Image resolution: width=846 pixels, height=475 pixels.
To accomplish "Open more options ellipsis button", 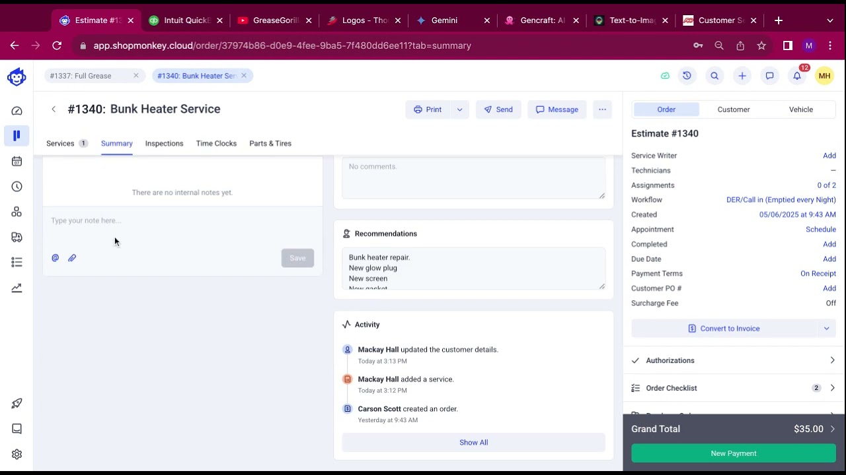I will [602, 110].
